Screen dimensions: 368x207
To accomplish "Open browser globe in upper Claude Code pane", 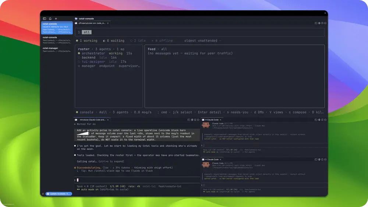I will point(319,120).
